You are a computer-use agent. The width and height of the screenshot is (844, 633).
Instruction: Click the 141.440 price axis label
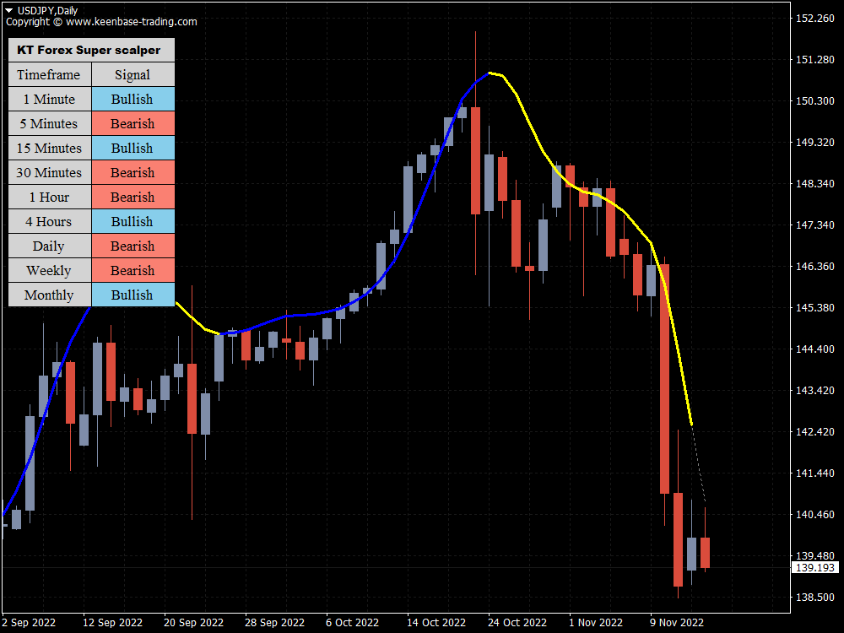pyautogui.click(x=815, y=473)
